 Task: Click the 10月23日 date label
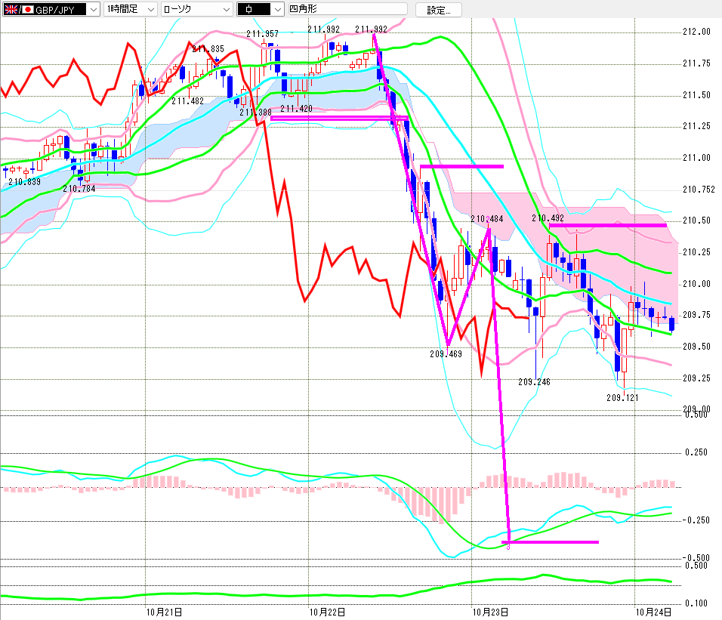coord(490,612)
